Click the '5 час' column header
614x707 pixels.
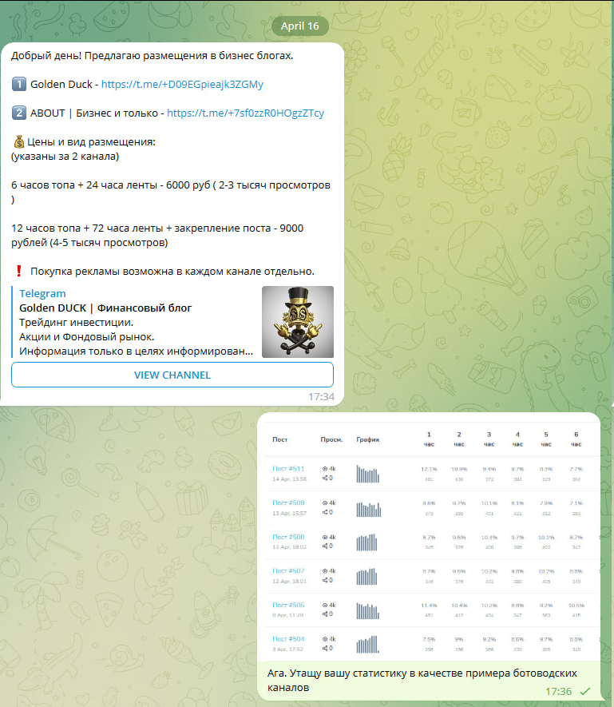pyautogui.click(x=546, y=439)
